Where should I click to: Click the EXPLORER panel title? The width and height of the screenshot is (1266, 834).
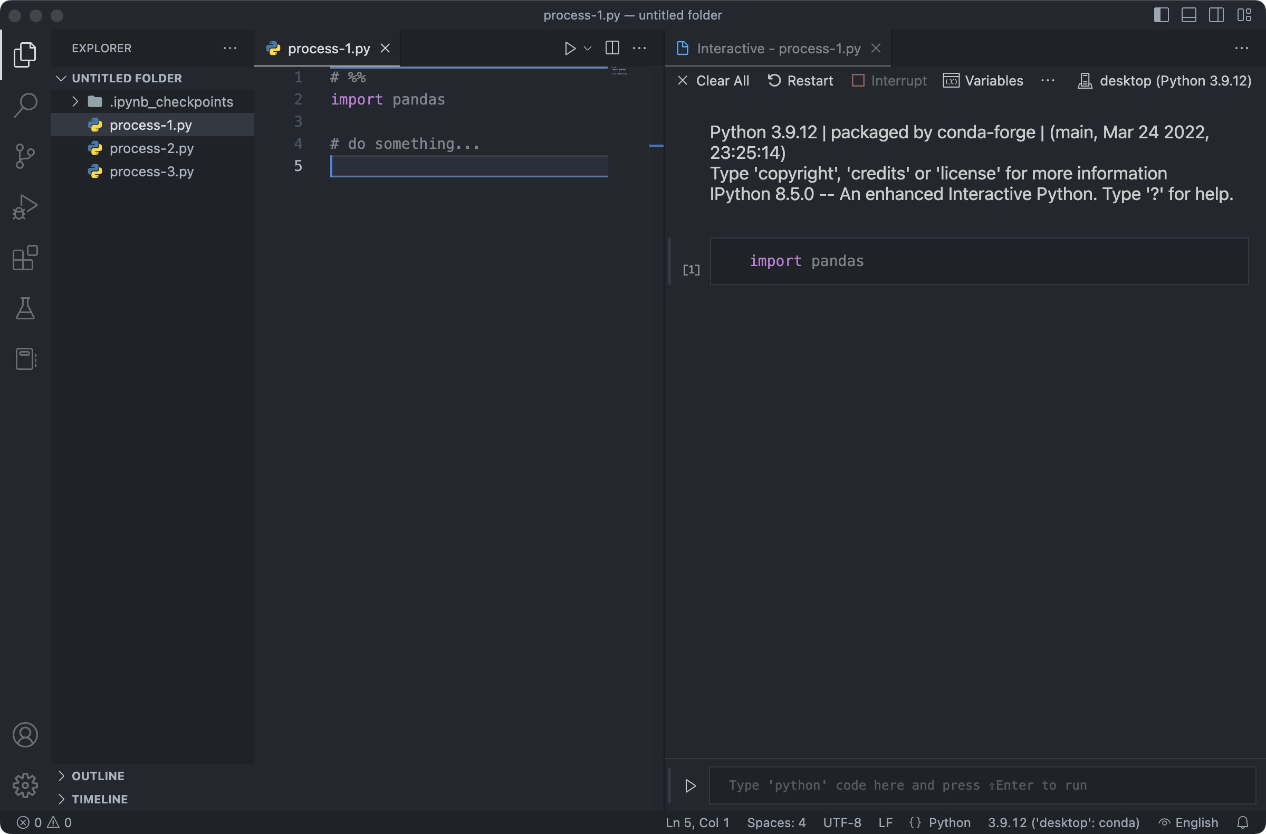[x=102, y=49]
